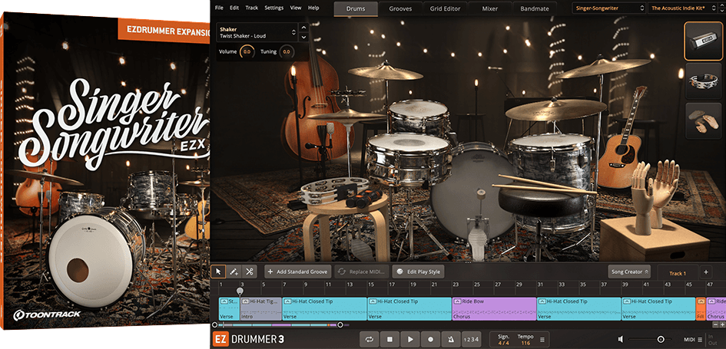
Task: Toggle the 1234 count-in
Action: [472, 339]
